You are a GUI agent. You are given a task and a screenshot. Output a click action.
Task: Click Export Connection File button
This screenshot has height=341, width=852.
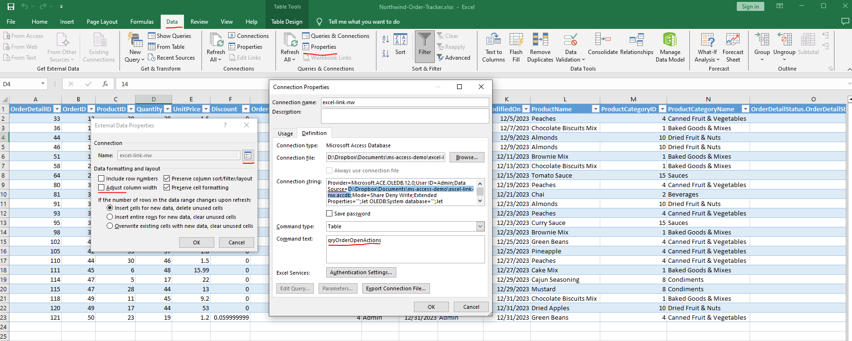[x=396, y=288]
